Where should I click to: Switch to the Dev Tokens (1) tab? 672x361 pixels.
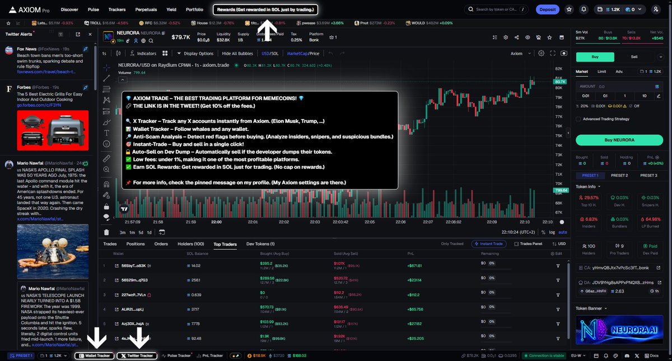[x=260, y=244]
